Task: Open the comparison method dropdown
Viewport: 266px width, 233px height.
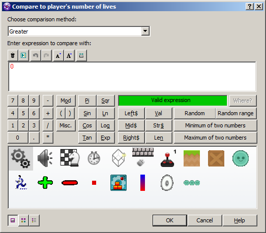Action: (x=145, y=31)
